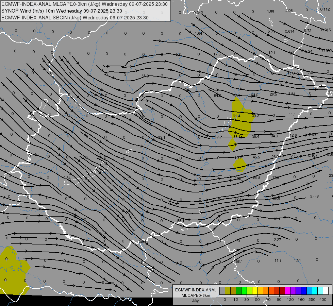The width and height of the screenshot is (333, 306).
Task: Click the map value 13.2
Action: click(x=276, y=177)
